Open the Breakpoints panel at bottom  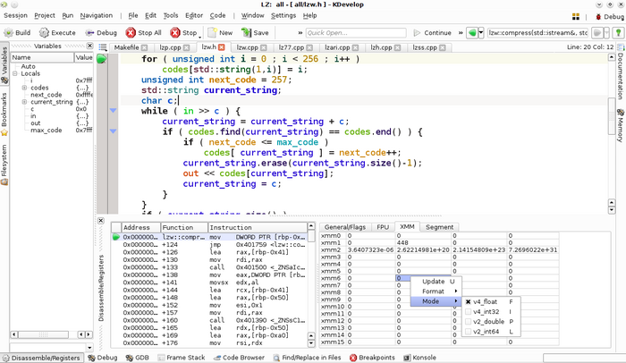tap(376, 358)
